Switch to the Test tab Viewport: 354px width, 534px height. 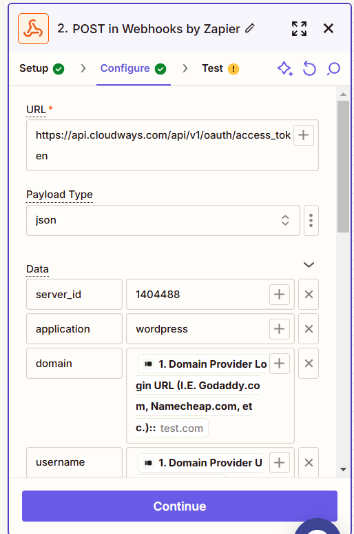220,68
